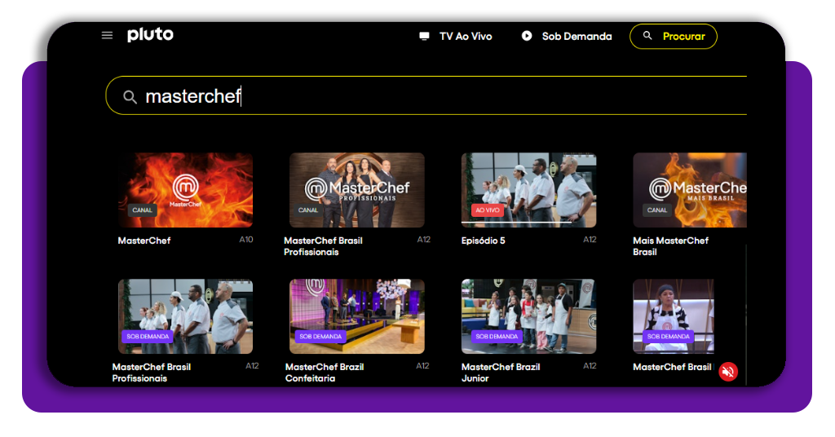This screenshot has height=437, width=835.
Task: Click the search icon inside the search field
Action: point(130,97)
